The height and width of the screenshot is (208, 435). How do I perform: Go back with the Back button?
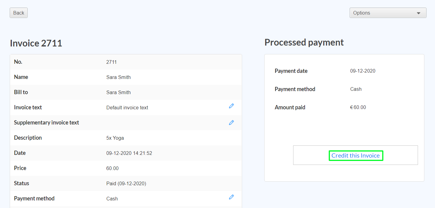19,13
